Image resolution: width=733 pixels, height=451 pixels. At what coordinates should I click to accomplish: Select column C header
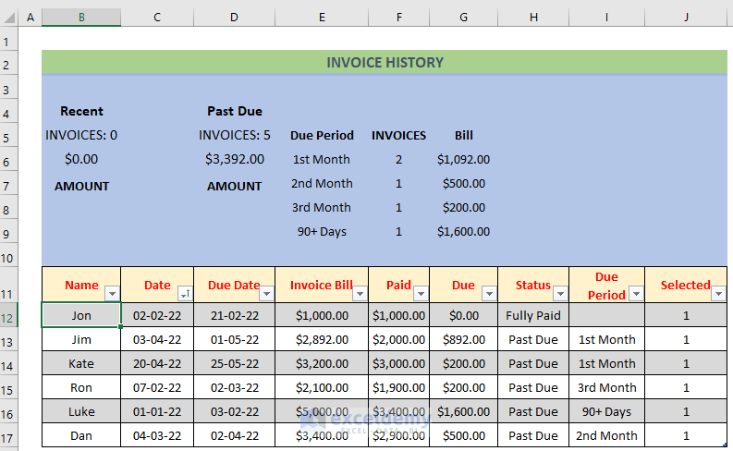(x=157, y=18)
